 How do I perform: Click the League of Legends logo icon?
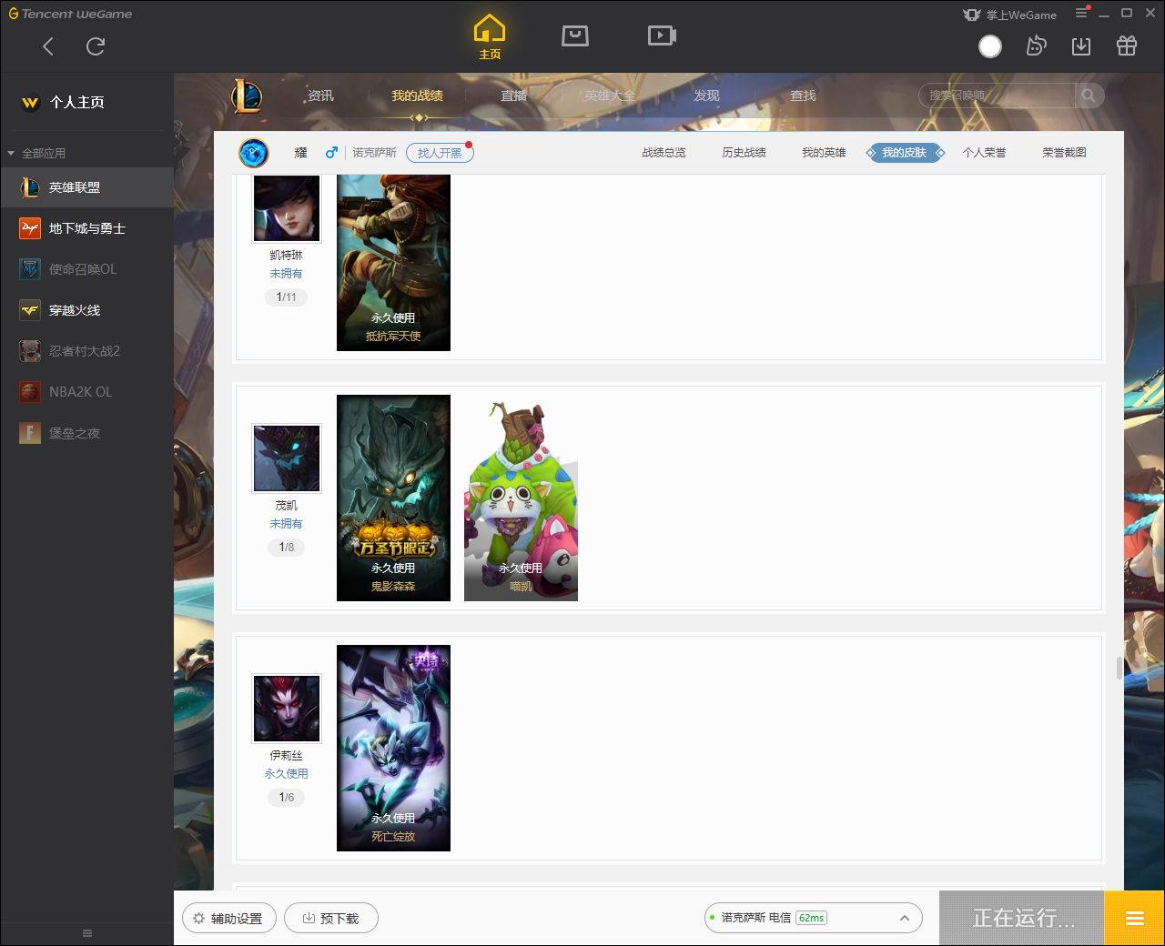pyautogui.click(x=247, y=96)
